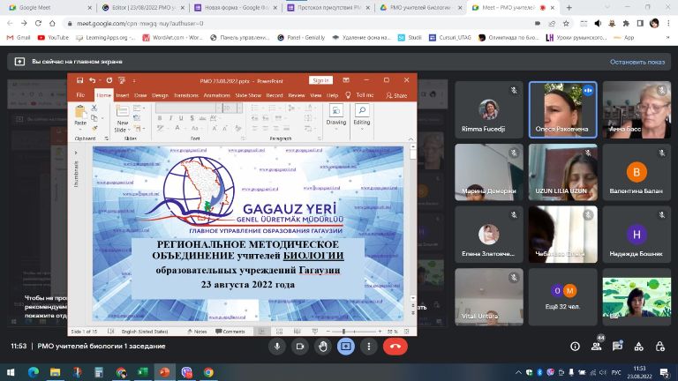Click Share in the PowerPoint ribbon
The image size is (678, 381).
[x=396, y=95]
